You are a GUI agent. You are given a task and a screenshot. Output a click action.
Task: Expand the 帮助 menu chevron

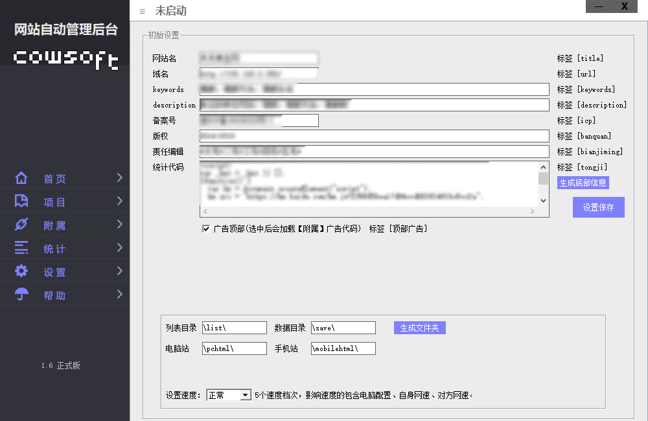pyautogui.click(x=120, y=295)
